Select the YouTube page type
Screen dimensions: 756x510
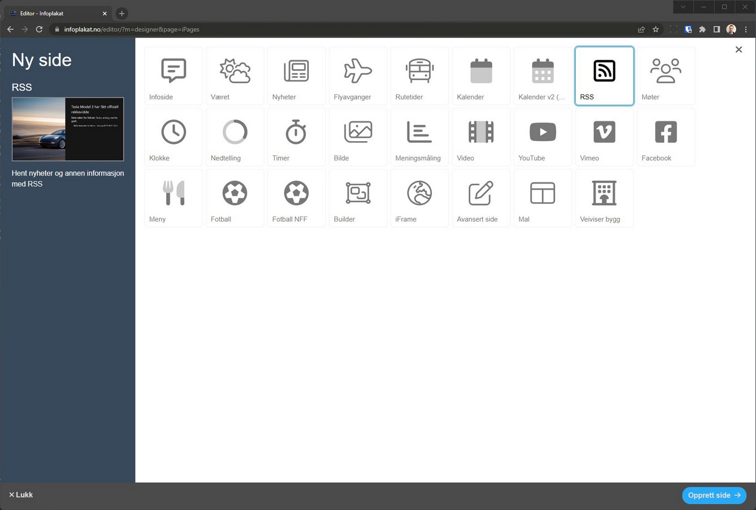click(x=542, y=137)
